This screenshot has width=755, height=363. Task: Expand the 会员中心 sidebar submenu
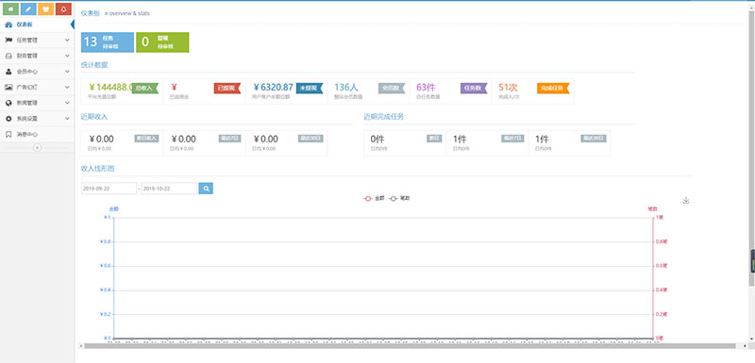tap(37, 72)
